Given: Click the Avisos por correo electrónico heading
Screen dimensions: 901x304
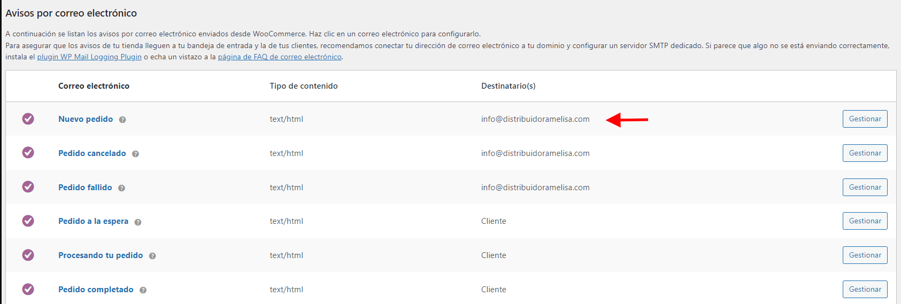Looking at the screenshot, I should pos(71,13).
